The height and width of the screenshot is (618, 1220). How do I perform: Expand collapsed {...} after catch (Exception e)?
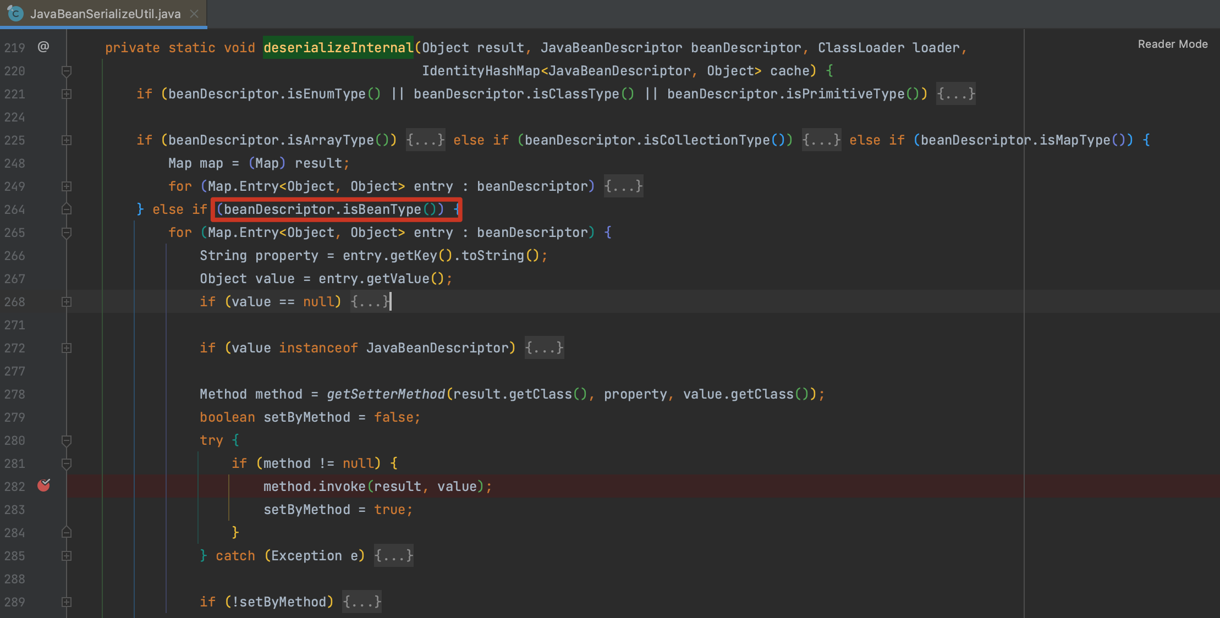394,556
